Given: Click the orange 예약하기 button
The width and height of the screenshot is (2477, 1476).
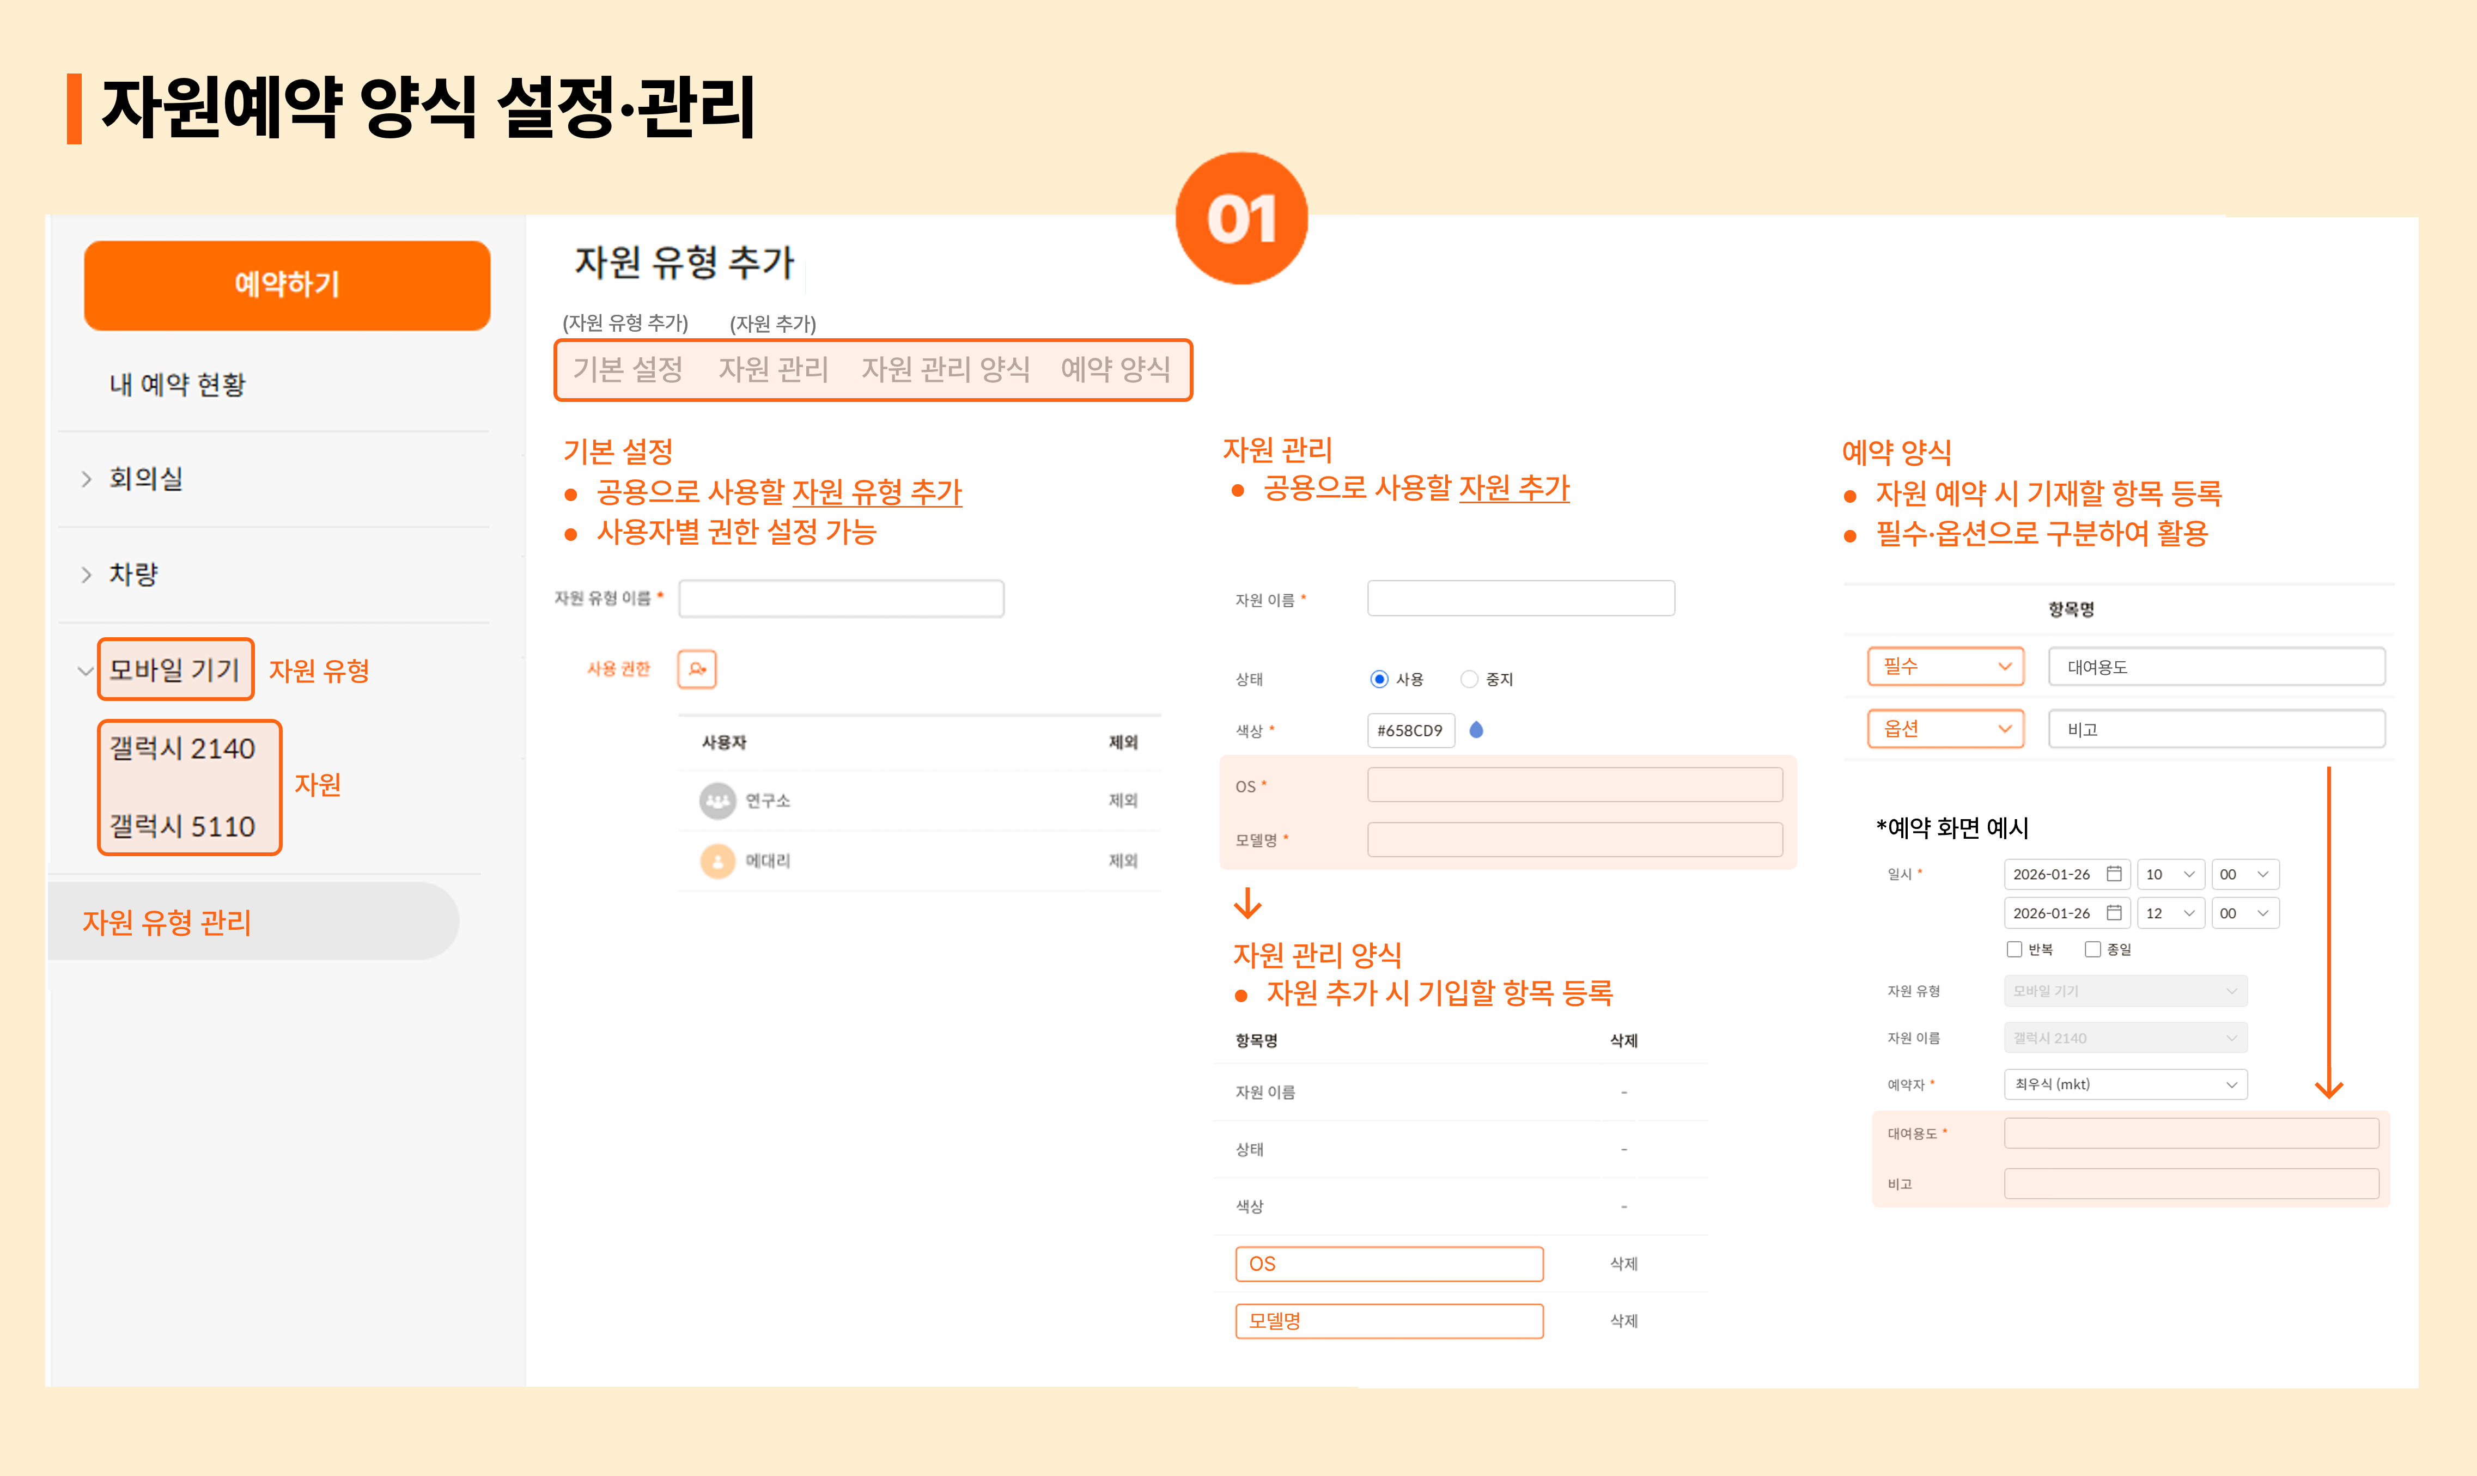Looking at the screenshot, I should (x=287, y=284).
